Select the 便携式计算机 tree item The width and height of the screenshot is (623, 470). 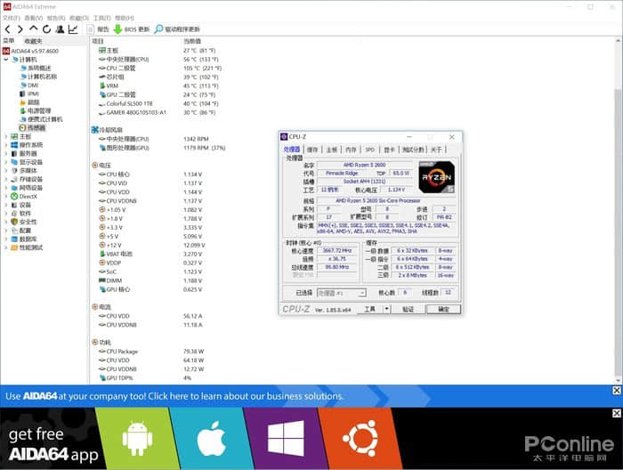44,119
